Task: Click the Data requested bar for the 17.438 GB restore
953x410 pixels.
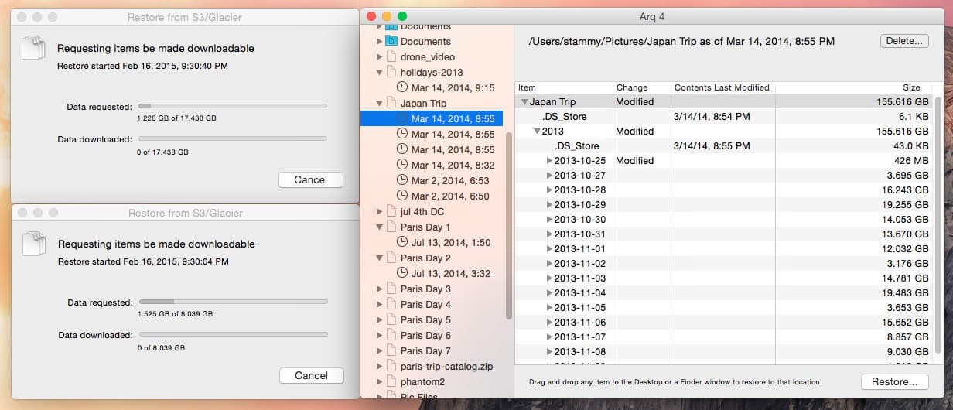Action: 232,105
